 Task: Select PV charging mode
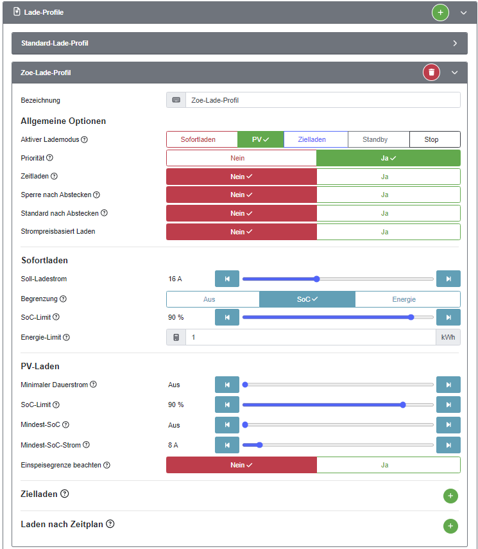coord(260,139)
